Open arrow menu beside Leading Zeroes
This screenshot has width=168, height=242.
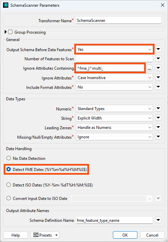158,128
